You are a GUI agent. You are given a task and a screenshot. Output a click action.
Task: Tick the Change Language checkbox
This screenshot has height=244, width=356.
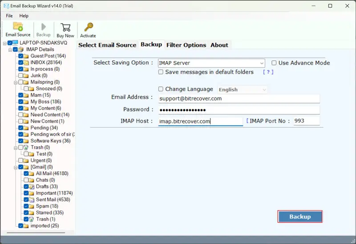click(x=161, y=89)
